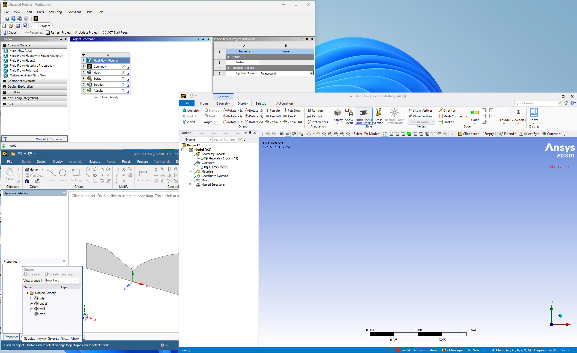Select FFF\Surface1 in the Outline tree

[x=218, y=167]
